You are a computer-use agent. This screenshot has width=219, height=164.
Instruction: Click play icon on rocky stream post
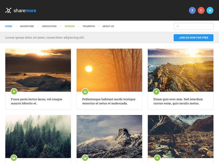click(x=157, y=158)
